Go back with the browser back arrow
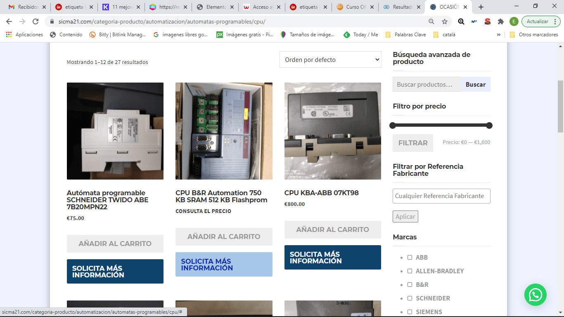The image size is (564, 317). [x=9, y=21]
